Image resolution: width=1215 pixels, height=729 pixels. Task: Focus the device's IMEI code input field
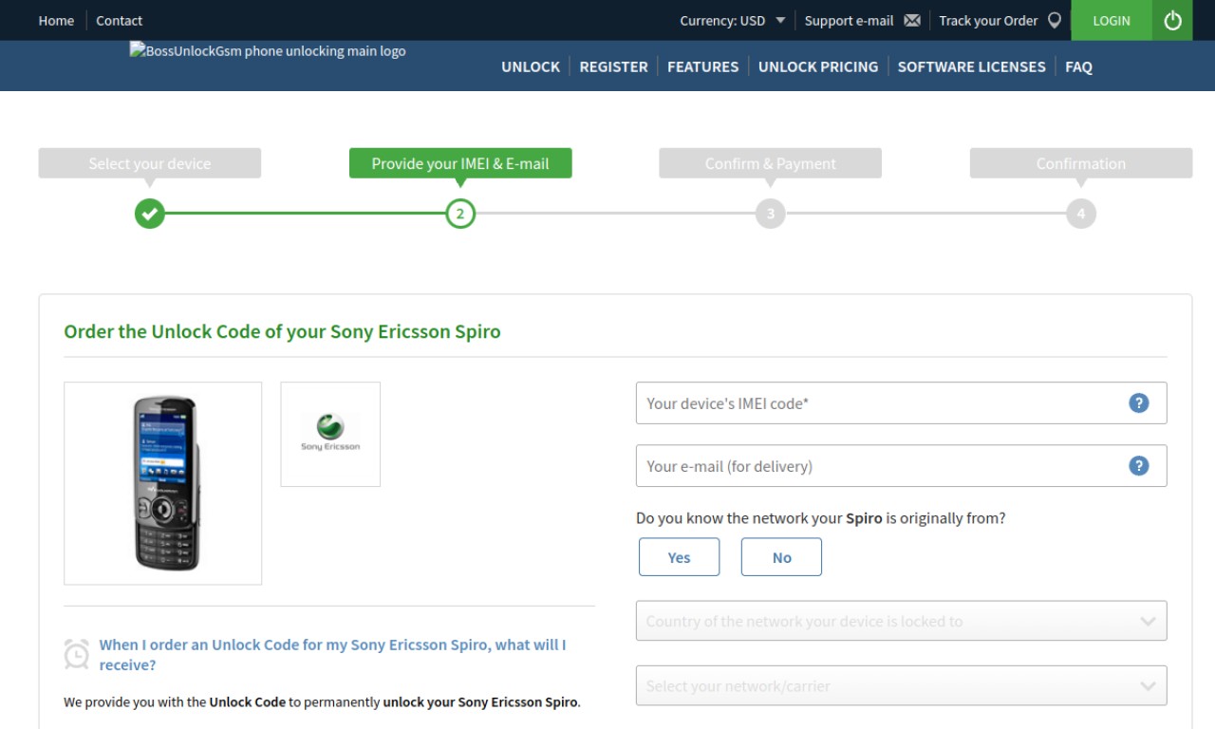click(x=901, y=402)
